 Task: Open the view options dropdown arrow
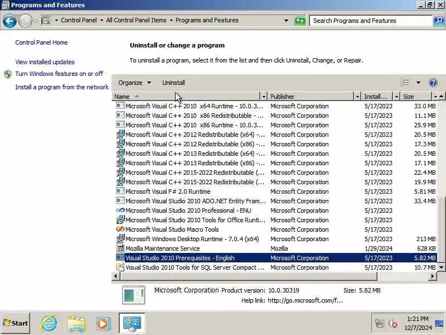[x=418, y=83]
